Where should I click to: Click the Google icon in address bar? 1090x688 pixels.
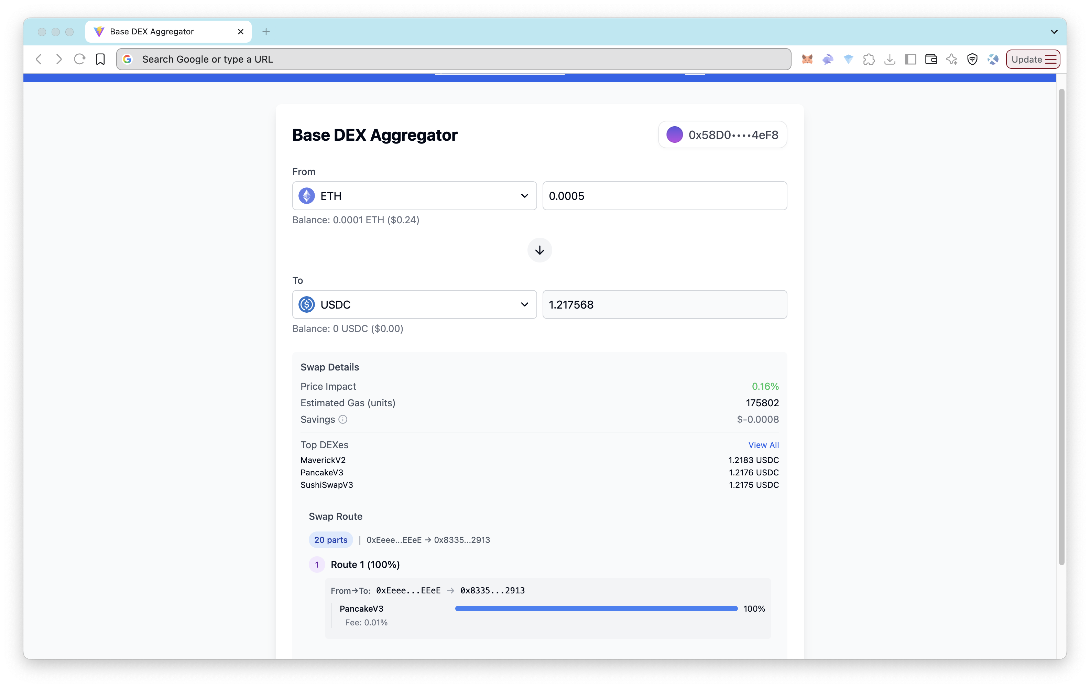click(128, 59)
